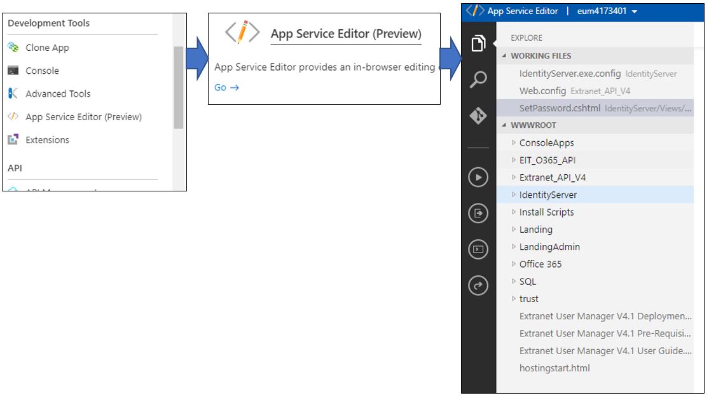Viewport: 709px width, 400px height.
Task: Click the App Service Editor logo icon
Action: coord(475,11)
